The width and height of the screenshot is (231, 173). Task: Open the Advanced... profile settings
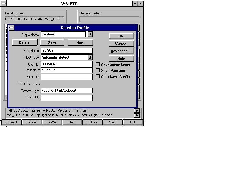[x=121, y=51]
